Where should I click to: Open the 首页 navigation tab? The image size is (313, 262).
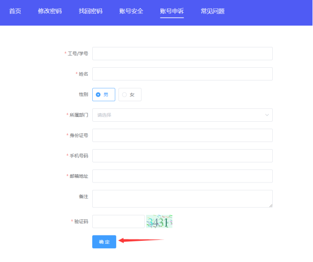point(15,11)
